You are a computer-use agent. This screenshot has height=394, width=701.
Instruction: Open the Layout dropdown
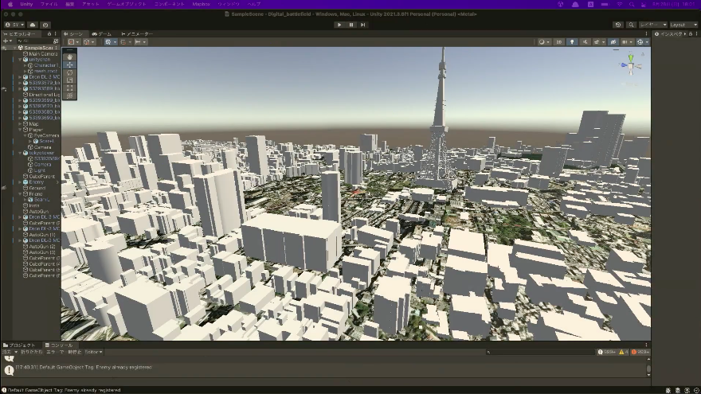point(683,25)
